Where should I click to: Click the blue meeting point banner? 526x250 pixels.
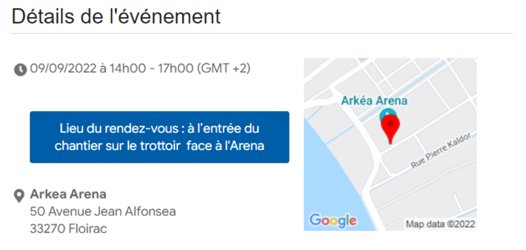coord(159,137)
